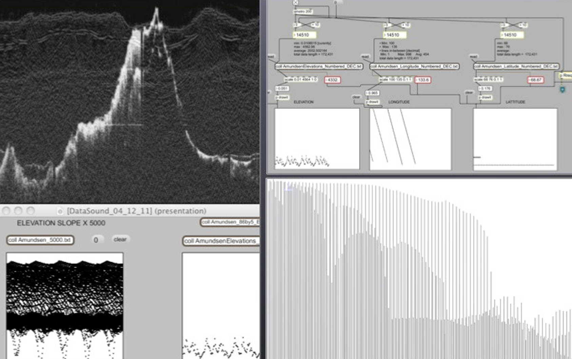Click the 14510 number box above the longitude coll
This screenshot has width=572, height=359.
(395, 35)
